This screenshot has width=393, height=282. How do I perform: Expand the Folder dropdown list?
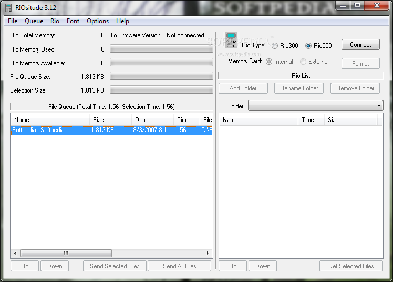click(x=379, y=106)
